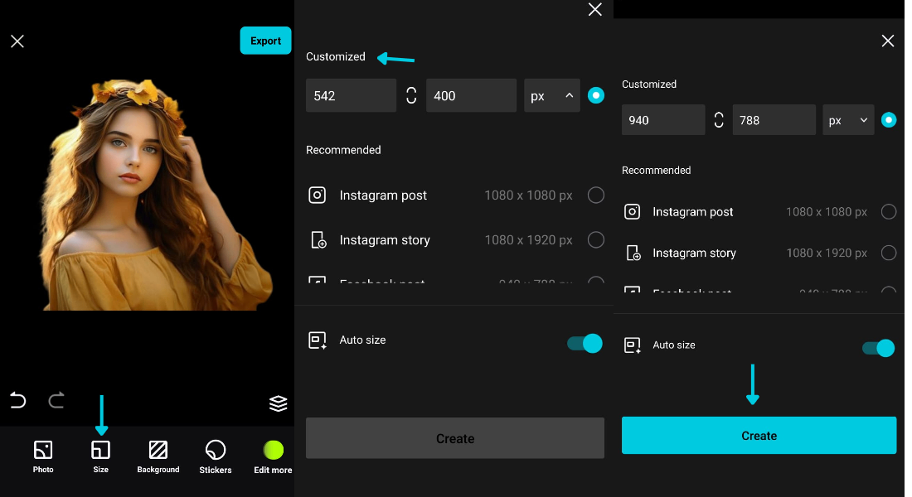
Task: Select Instagram post radio in the middle panel
Action: point(595,195)
